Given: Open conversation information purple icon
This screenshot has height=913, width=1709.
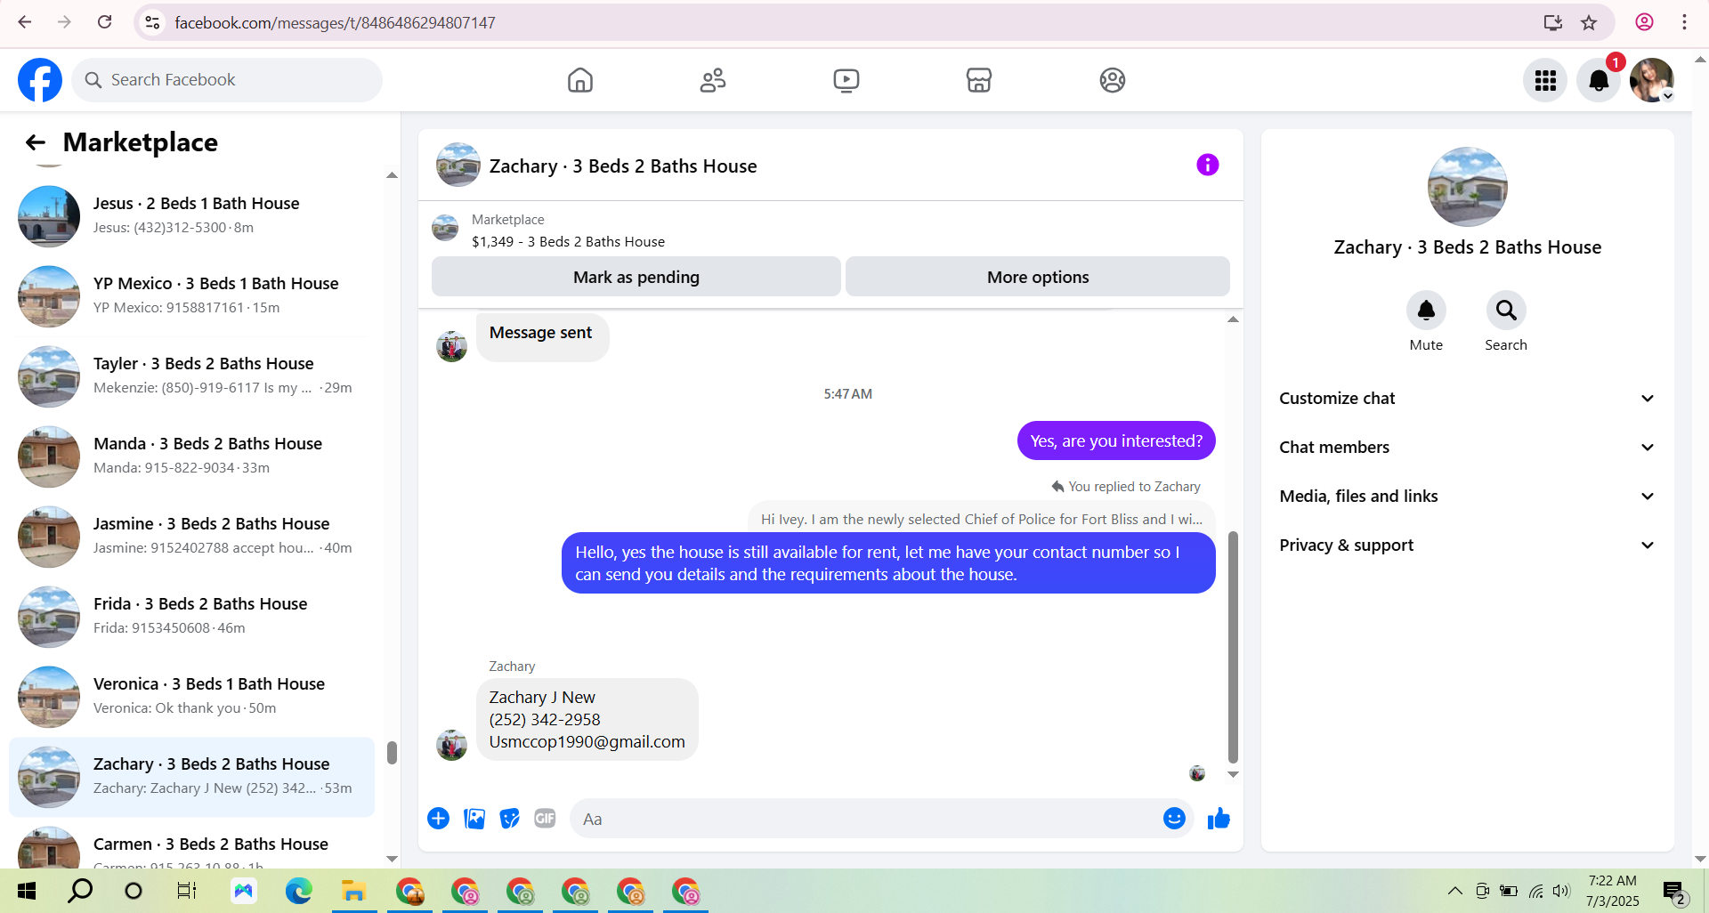Looking at the screenshot, I should (1207, 165).
